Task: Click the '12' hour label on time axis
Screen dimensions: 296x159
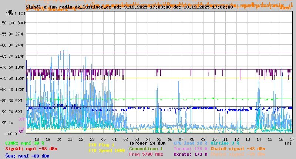Action: pyautogui.click(x=236, y=139)
